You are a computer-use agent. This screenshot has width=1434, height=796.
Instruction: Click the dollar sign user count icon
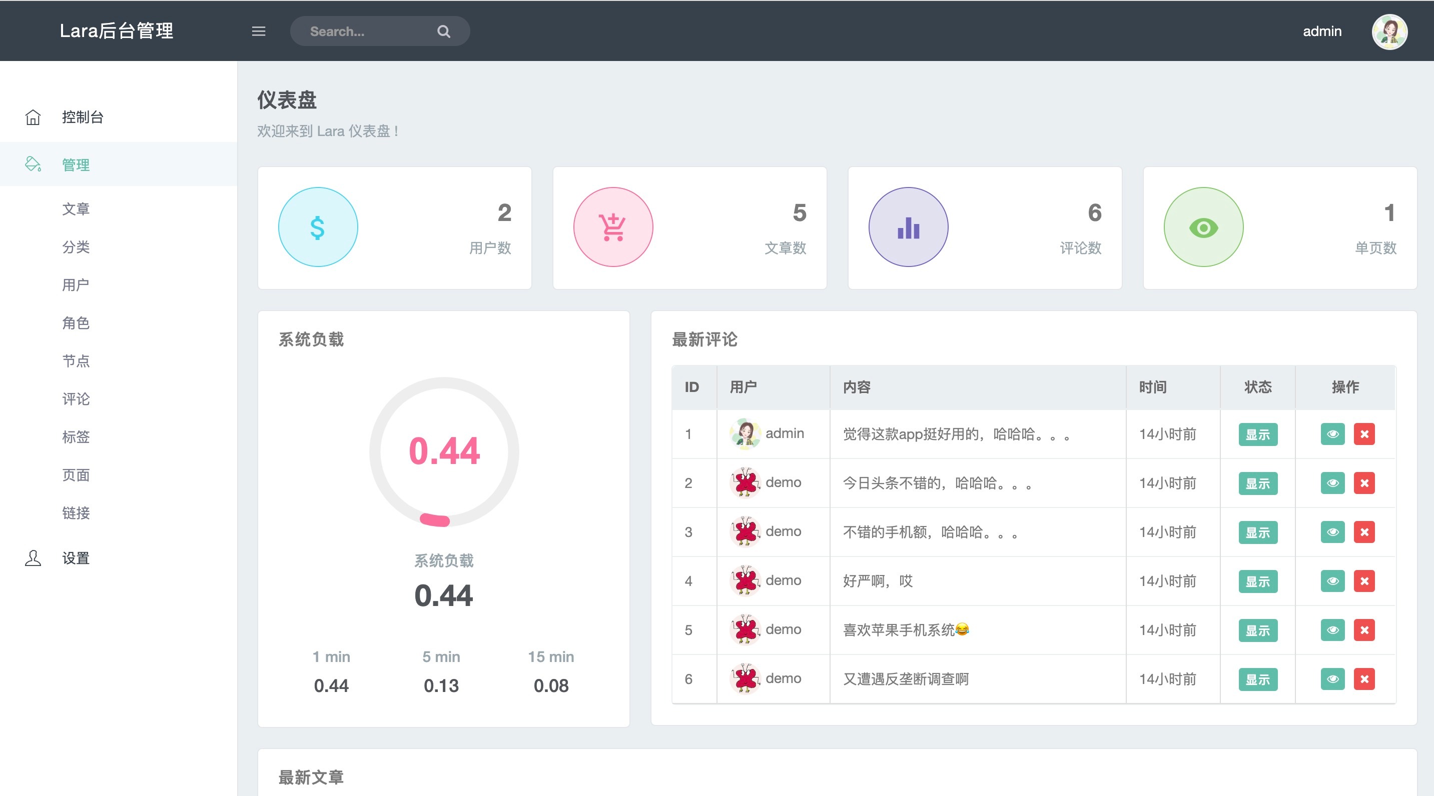[x=318, y=227]
